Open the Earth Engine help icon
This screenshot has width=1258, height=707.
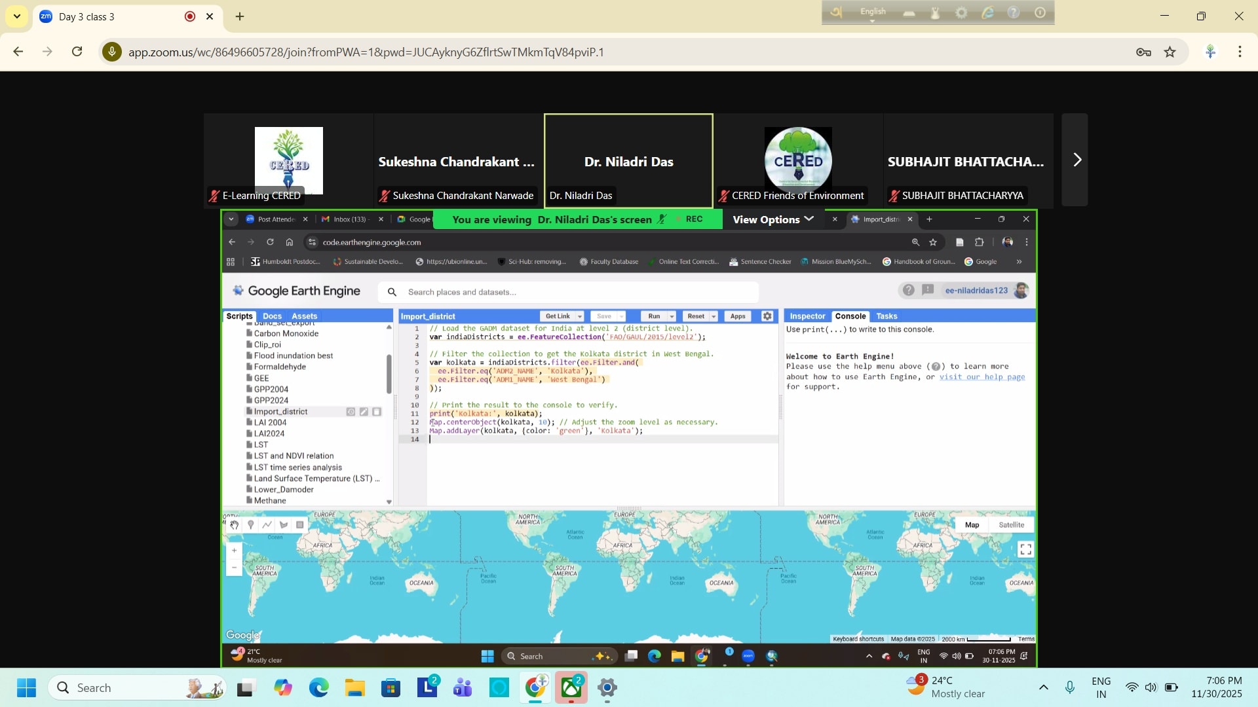908,290
